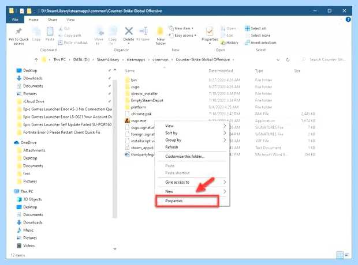Click SteamLibrary in the address breadcrumb

coord(108,60)
